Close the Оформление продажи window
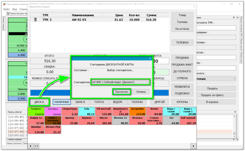 [194, 7]
